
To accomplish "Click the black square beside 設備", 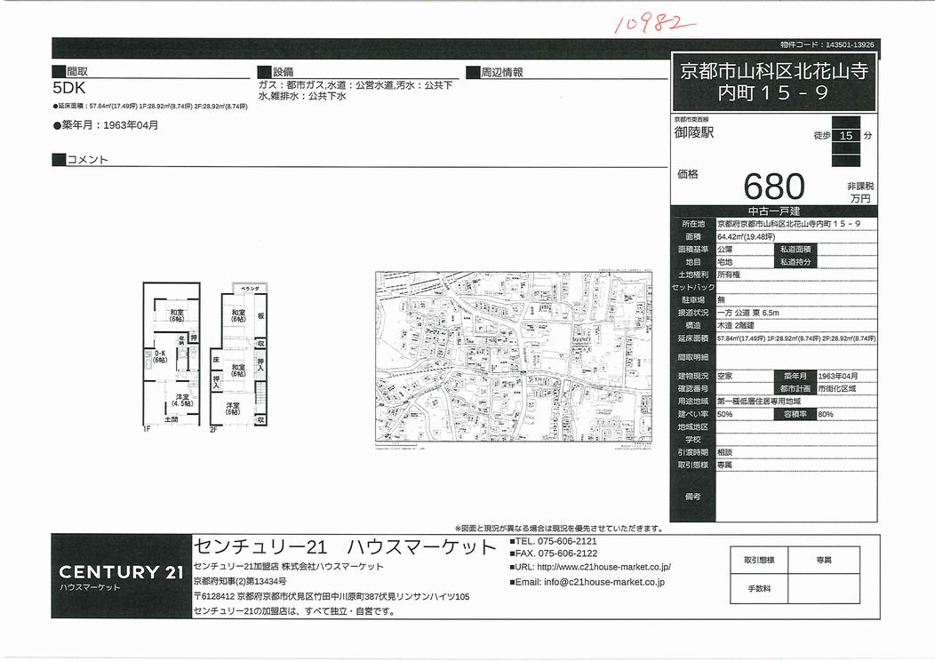I will 264,73.
